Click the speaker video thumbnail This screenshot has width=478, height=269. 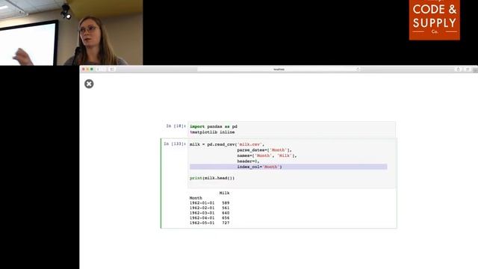click(x=72, y=33)
